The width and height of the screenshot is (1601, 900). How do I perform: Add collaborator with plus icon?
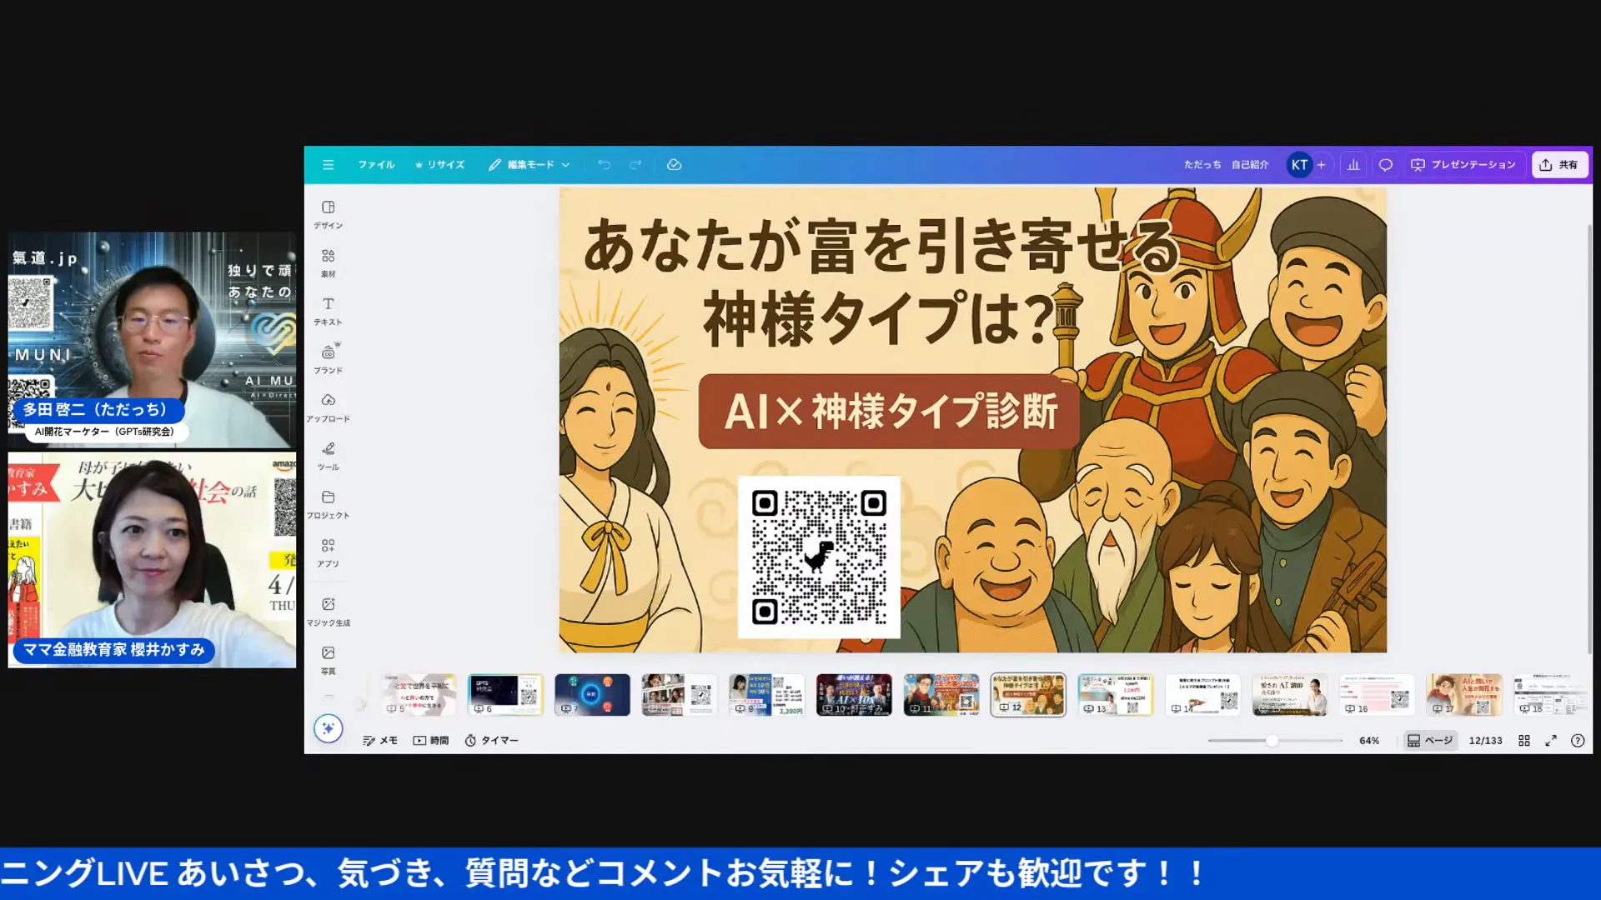click(1322, 165)
